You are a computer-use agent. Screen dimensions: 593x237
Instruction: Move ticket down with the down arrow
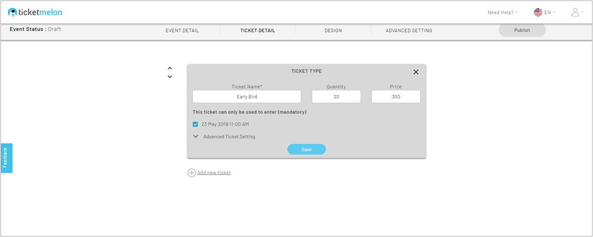(x=169, y=76)
